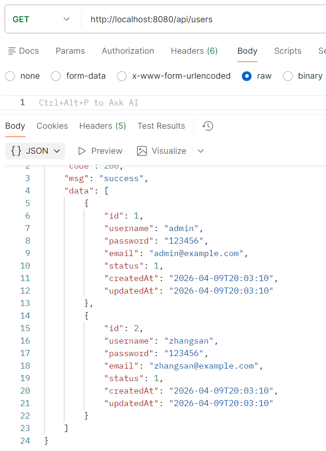Click the Visualize image icon
This screenshot has width=326, height=451.
142,151
